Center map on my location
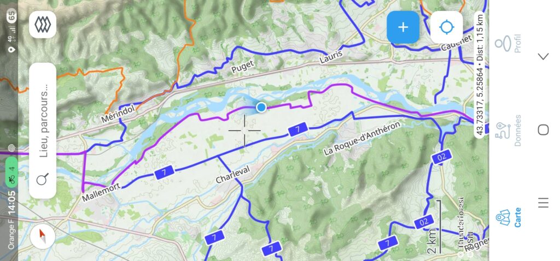The width and height of the screenshot is (560, 261). [446, 27]
